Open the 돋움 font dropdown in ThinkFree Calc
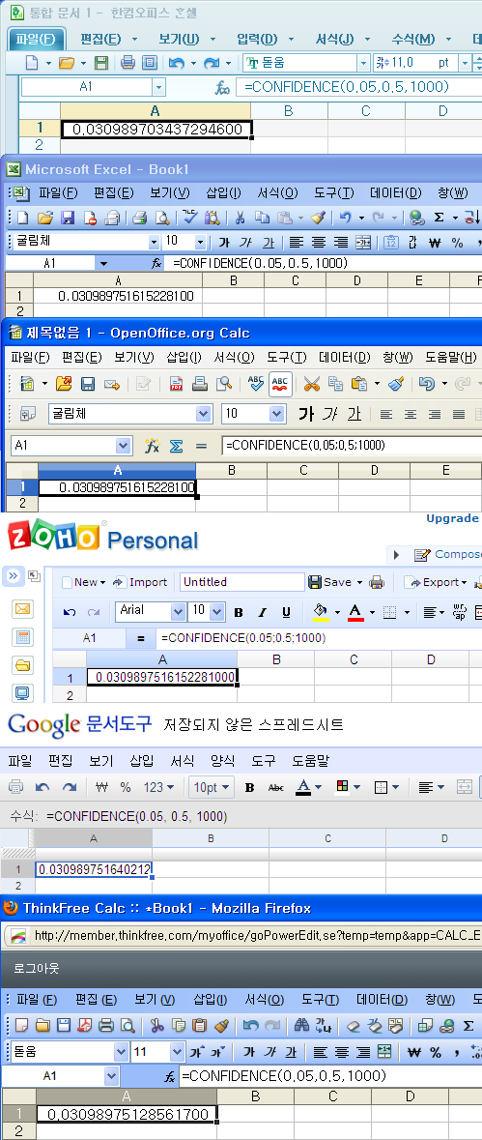The image size is (482, 1140). 121,1051
